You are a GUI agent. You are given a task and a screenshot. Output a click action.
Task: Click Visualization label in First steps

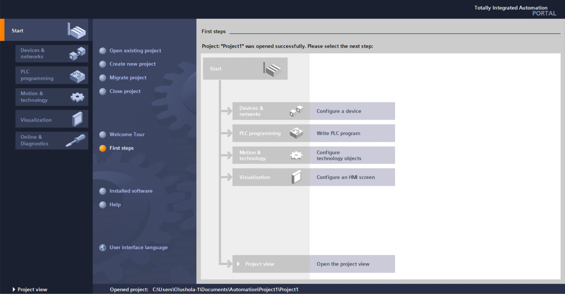click(x=254, y=177)
